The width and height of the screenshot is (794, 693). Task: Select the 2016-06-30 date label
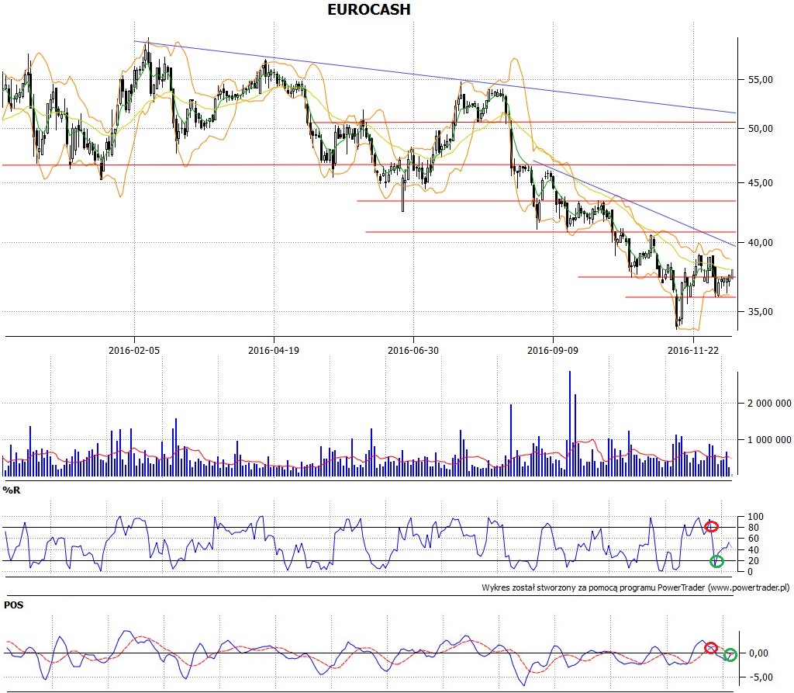[x=413, y=350]
